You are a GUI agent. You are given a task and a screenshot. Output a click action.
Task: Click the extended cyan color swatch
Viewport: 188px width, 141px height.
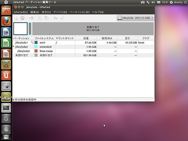(x=36, y=47)
